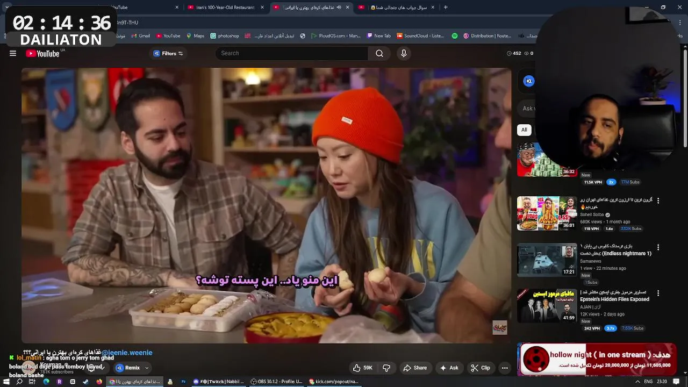The width and height of the screenshot is (688, 387).
Task: Launch Firefox from the taskbar
Action: point(99,382)
